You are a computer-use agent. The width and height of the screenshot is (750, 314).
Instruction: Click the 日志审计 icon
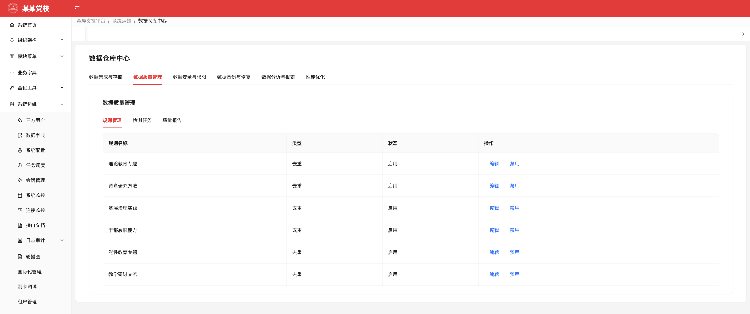pos(20,240)
